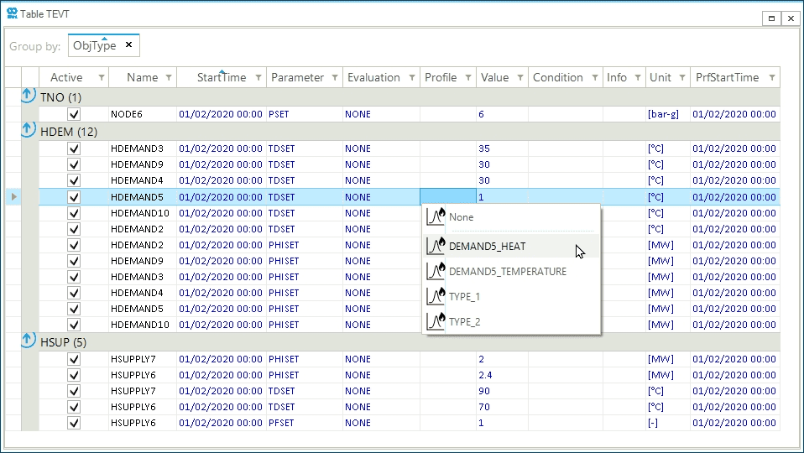This screenshot has height=453, width=804.
Task: Disable Active checkbox for HSUPPLY6 PFSET row
Action: click(x=74, y=423)
